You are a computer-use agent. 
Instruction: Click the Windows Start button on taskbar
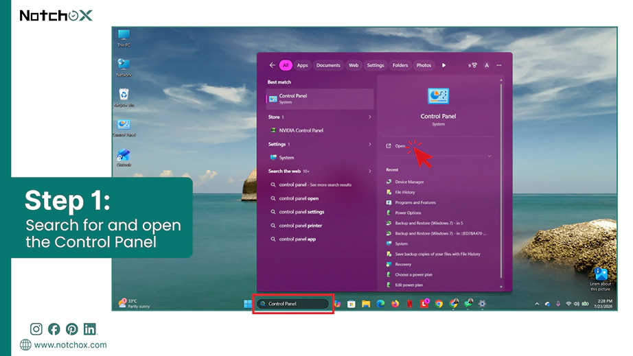pyautogui.click(x=247, y=304)
